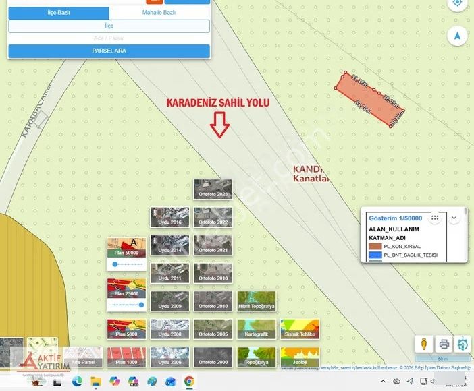Open Microsoft Edge from the taskbar
The width and height of the screenshot is (474, 391).
[x=78, y=382]
